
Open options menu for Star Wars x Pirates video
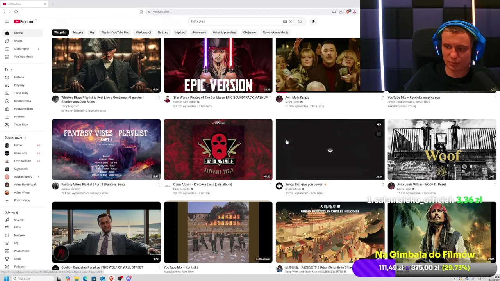coord(271,98)
